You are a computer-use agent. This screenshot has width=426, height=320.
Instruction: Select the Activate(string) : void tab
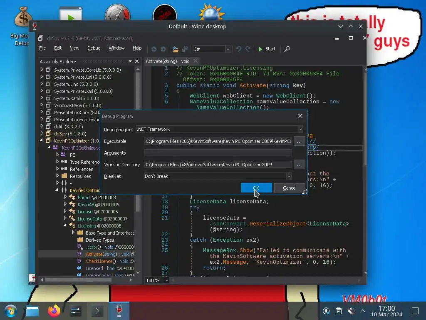pos(167,61)
